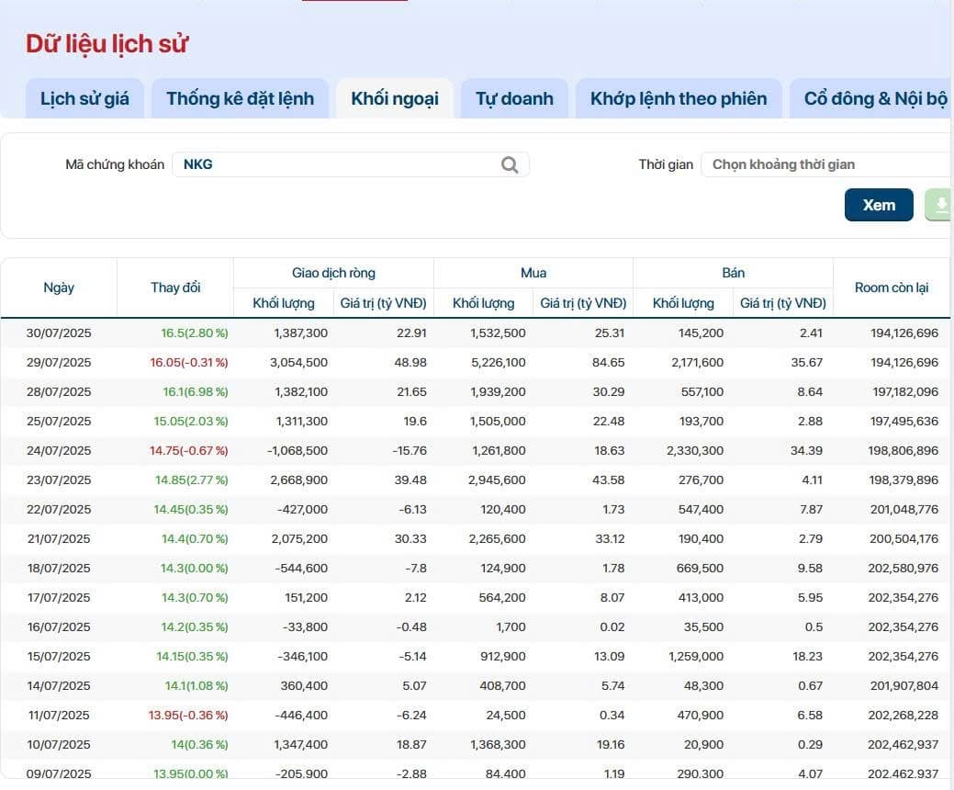Select the 30/07/2025 date row
Screen dimensions: 954x790
[59, 333]
